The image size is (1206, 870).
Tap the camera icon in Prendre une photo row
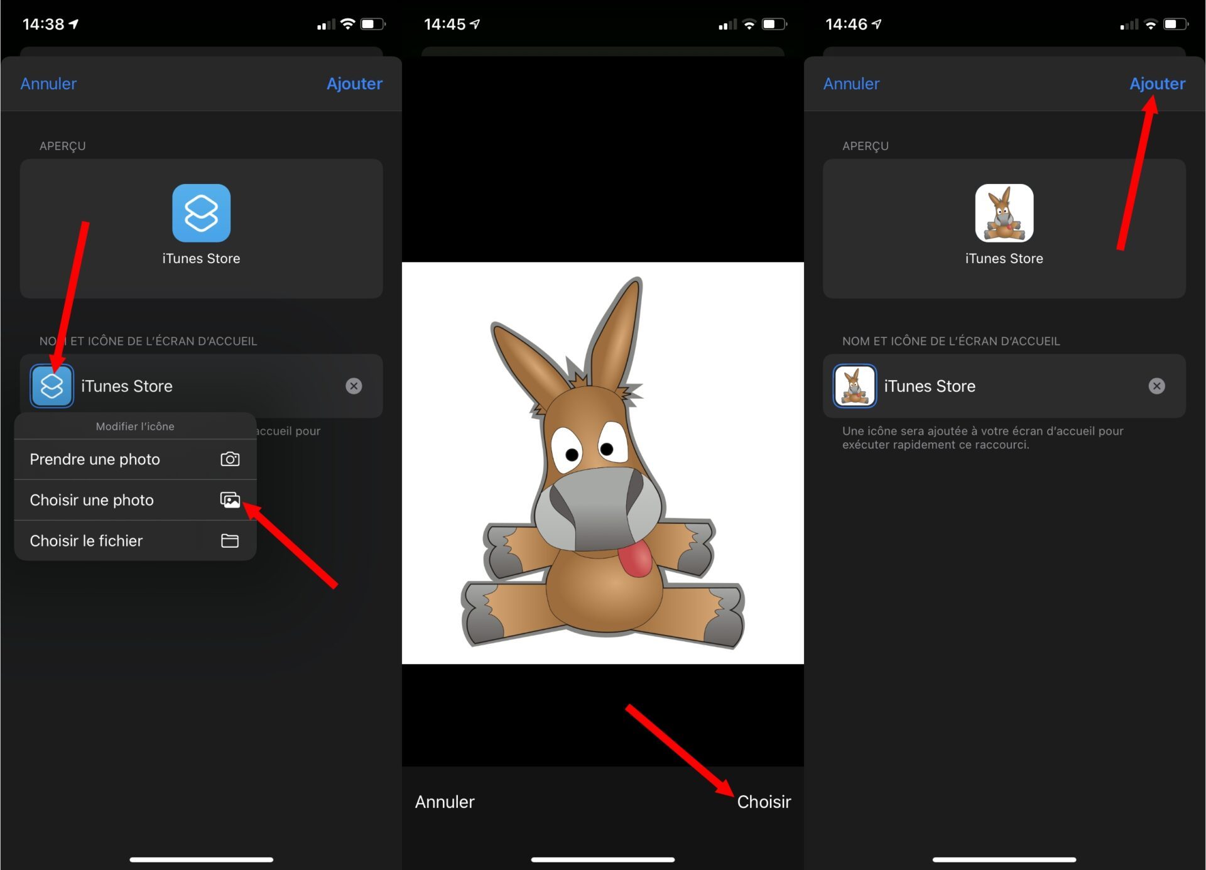click(230, 459)
